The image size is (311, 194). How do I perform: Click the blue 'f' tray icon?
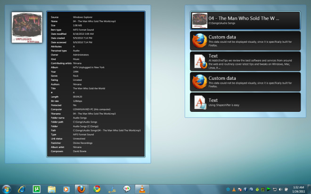pos(246,189)
